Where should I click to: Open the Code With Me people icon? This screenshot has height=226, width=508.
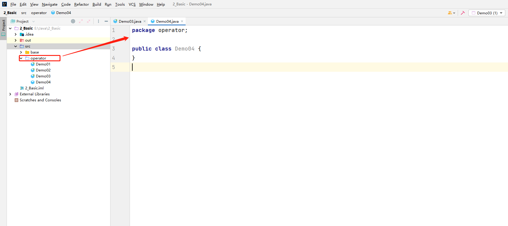point(451,13)
